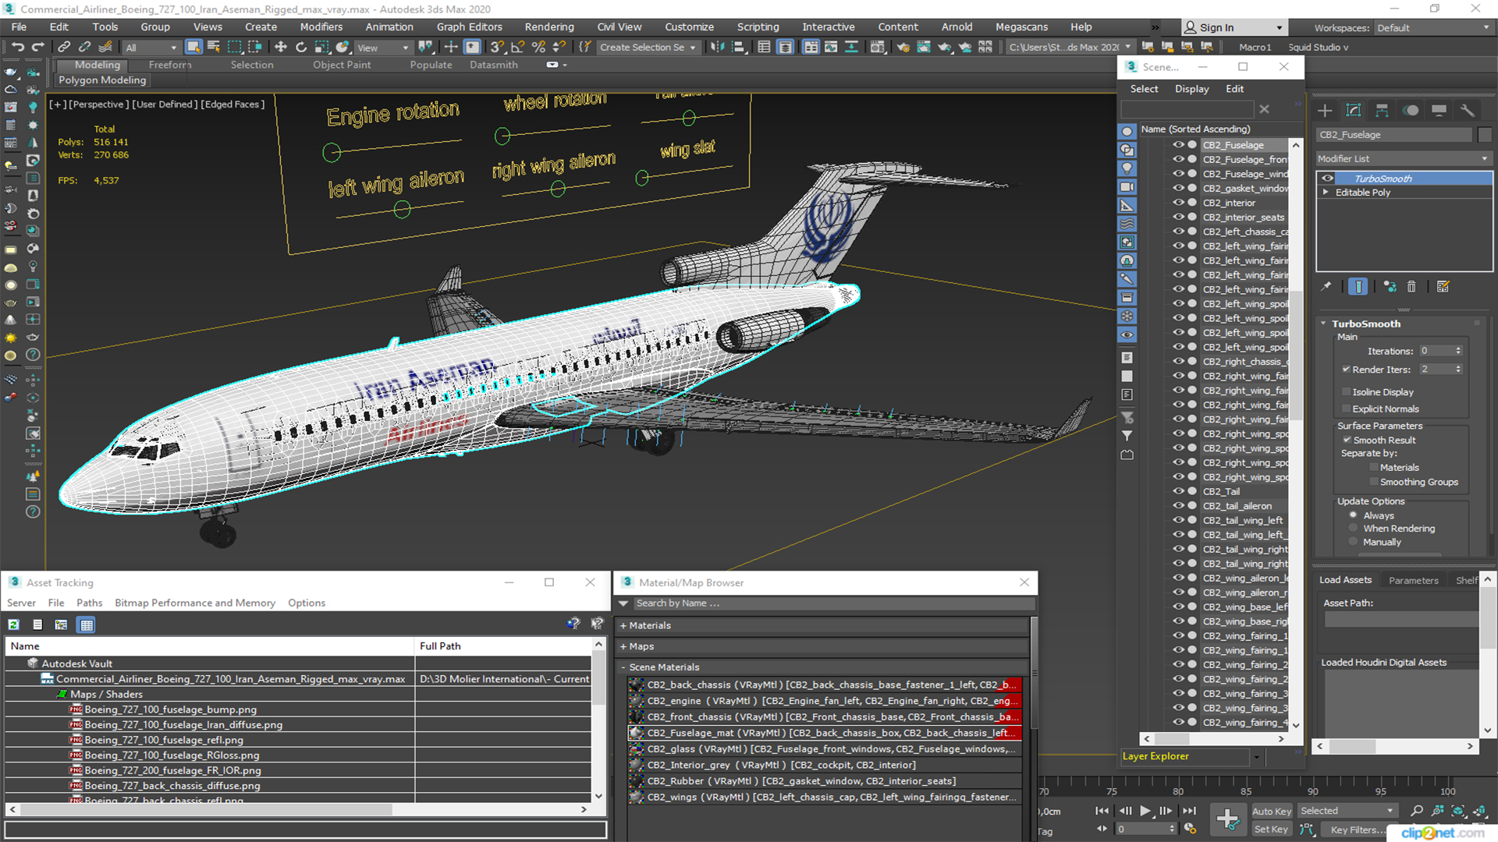
Task: Open the Create tab in command panel
Action: (1325, 111)
